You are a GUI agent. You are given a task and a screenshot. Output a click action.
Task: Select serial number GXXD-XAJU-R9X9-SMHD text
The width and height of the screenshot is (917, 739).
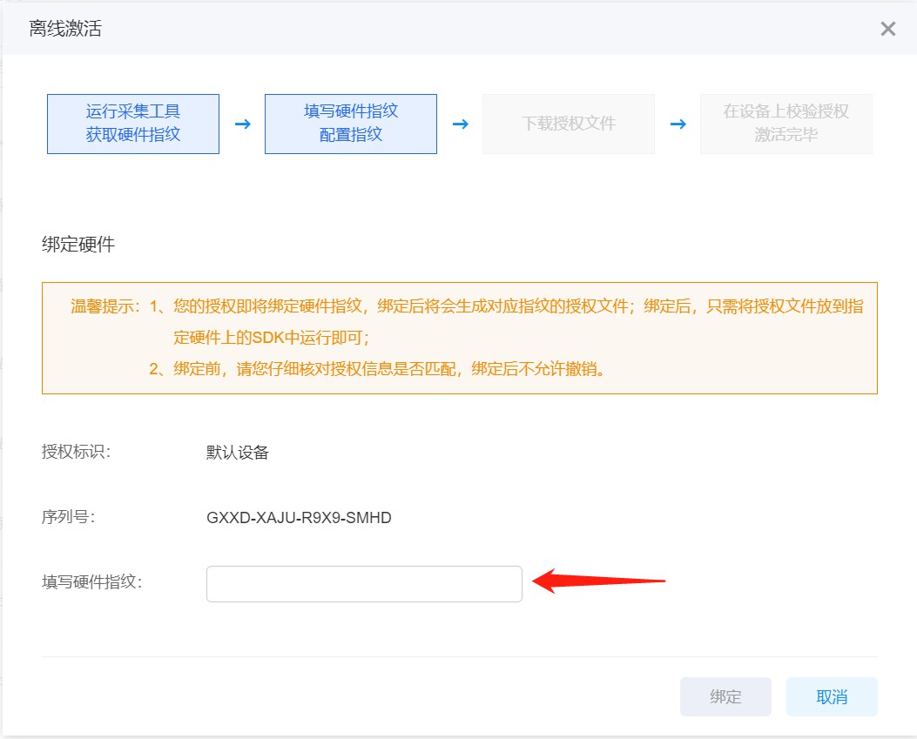point(299,517)
